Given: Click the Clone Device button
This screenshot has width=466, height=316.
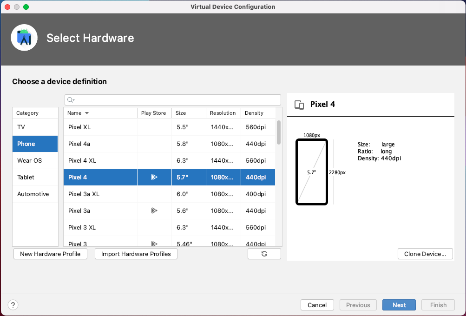Looking at the screenshot, I should (425, 254).
